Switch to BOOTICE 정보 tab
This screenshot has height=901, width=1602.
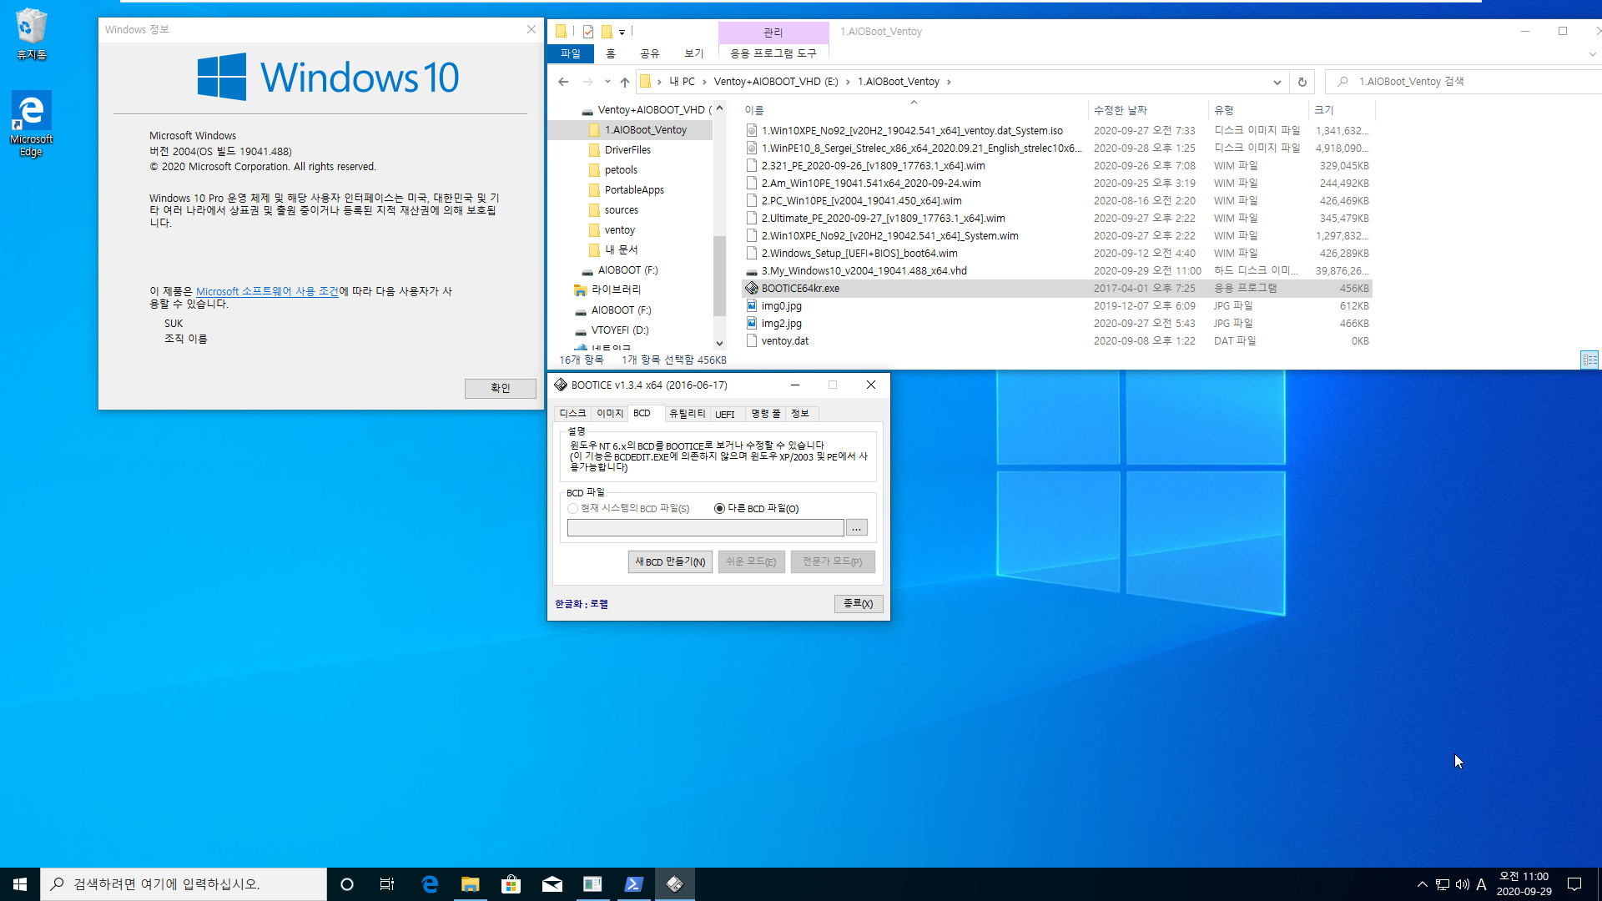click(800, 414)
